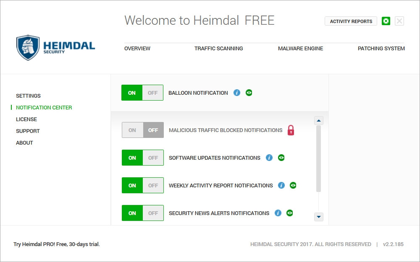Click the eye icon beside Balloon Notification
The image size is (420, 262).
click(249, 93)
